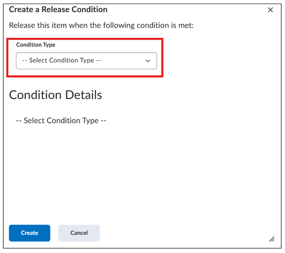Image resolution: width=285 pixels, height=253 pixels.
Task: Click the placeholder text under Condition Details
Action: tap(61, 120)
